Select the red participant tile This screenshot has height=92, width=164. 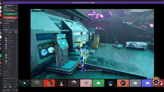[x=49, y=83]
